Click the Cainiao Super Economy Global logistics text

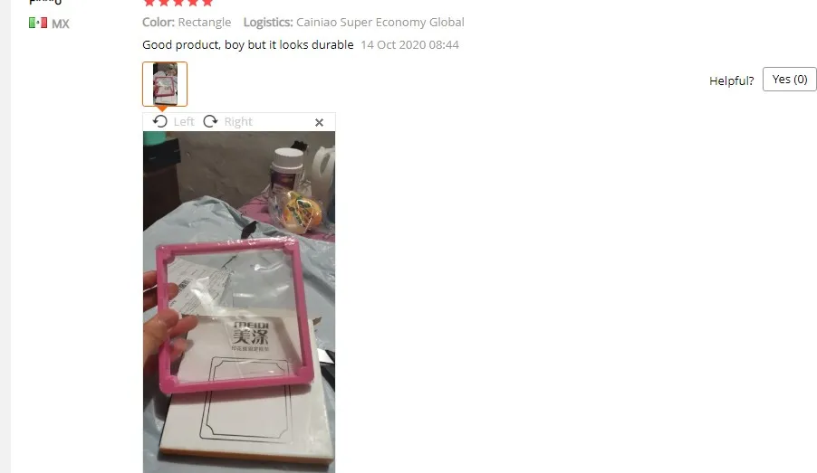pos(380,23)
